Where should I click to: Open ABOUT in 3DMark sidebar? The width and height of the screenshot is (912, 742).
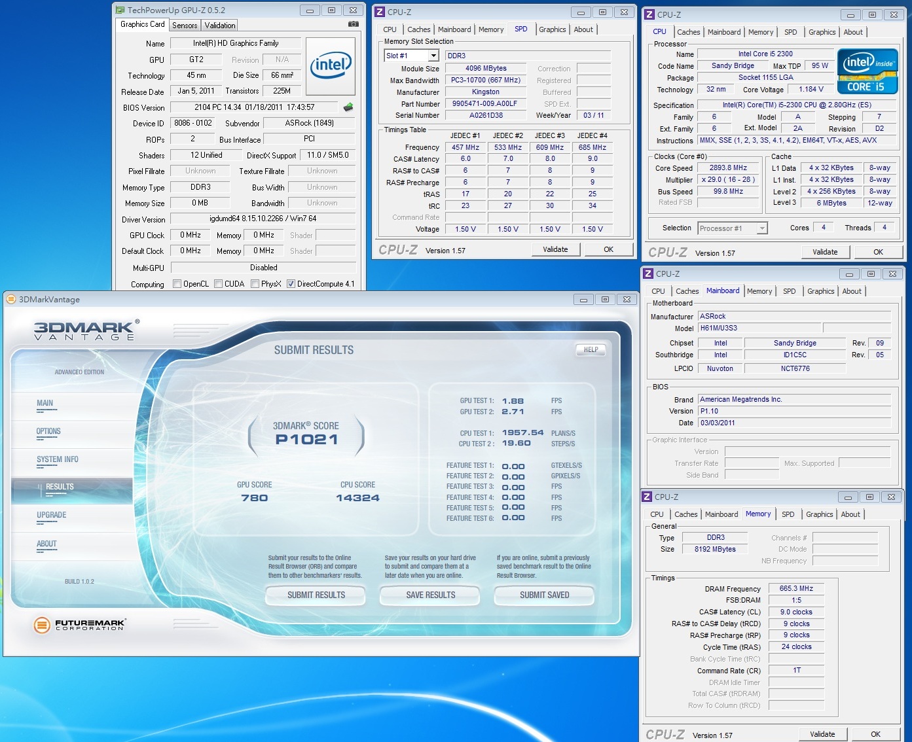tap(46, 544)
